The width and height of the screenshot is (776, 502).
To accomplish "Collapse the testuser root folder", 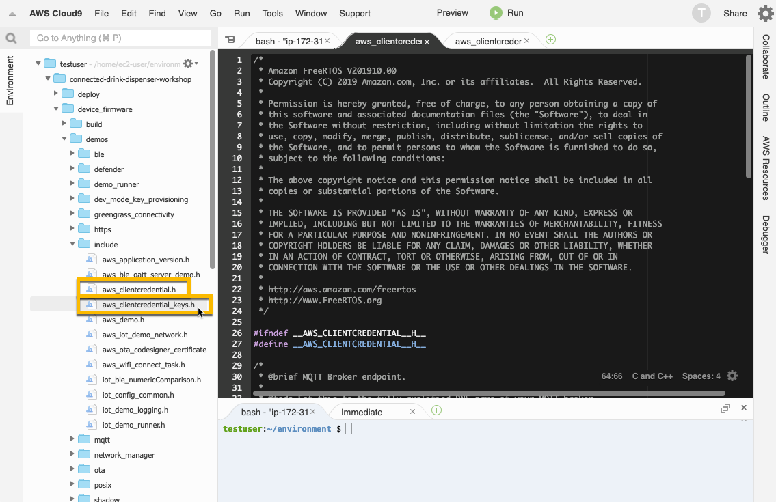I will pyautogui.click(x=38, y=64).
